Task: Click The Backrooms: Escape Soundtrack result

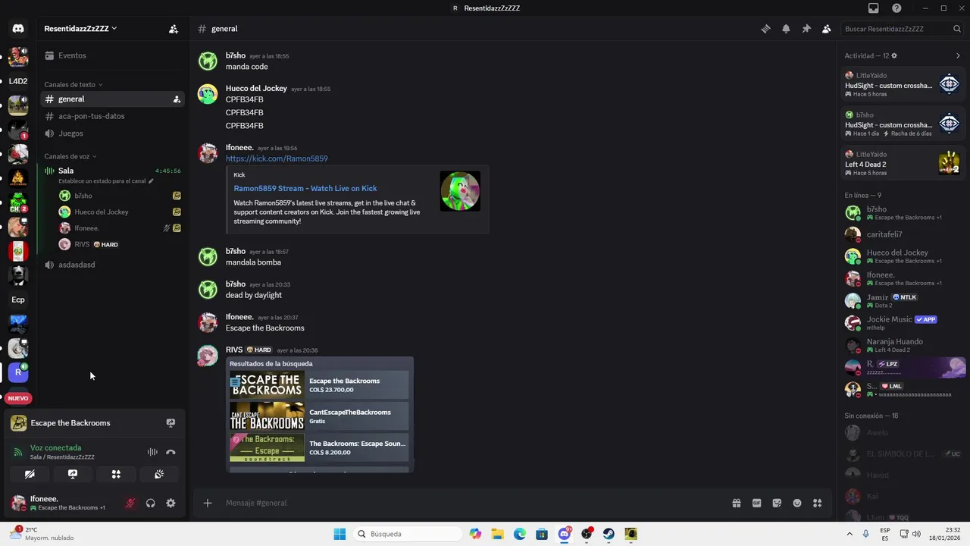Action: click(319, 447)
